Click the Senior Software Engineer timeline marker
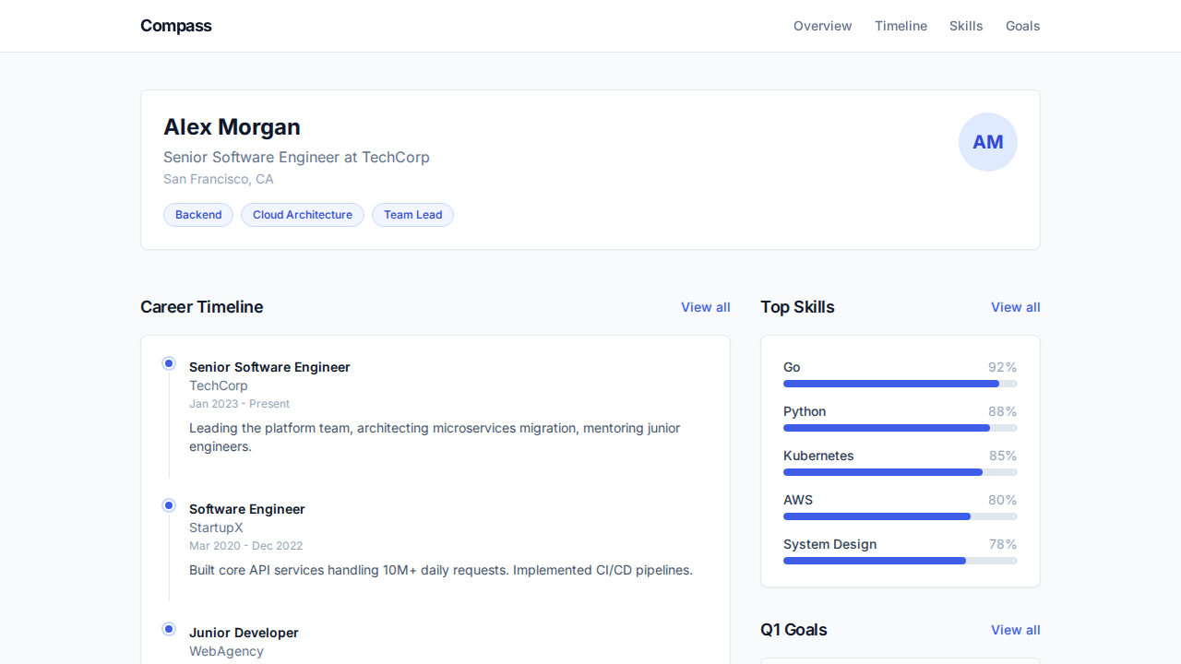Viewport: 1181px width, 664px height. (x=169, y=363)
